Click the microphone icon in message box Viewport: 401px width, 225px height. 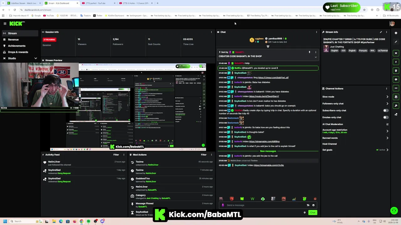[223, 205]
